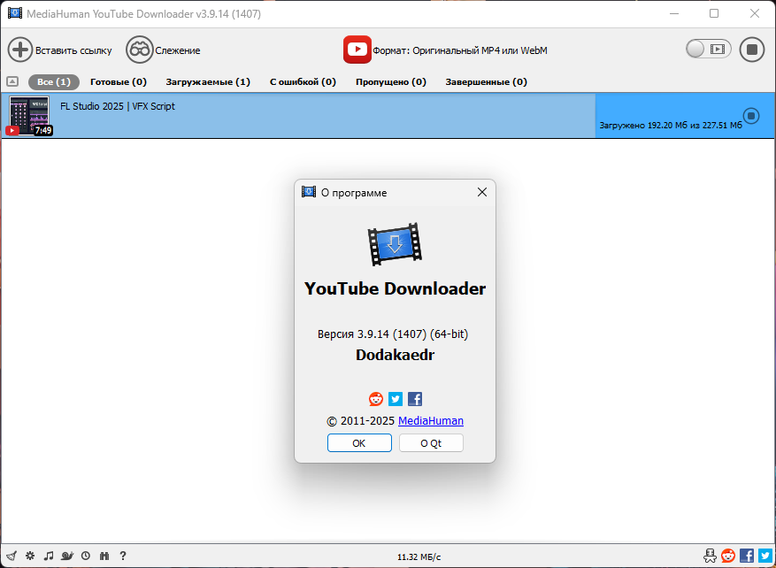Screen dimensions: 776x568
Task: Click FL Studio 2025 video thumbnail
Action: tap(29, 116)
